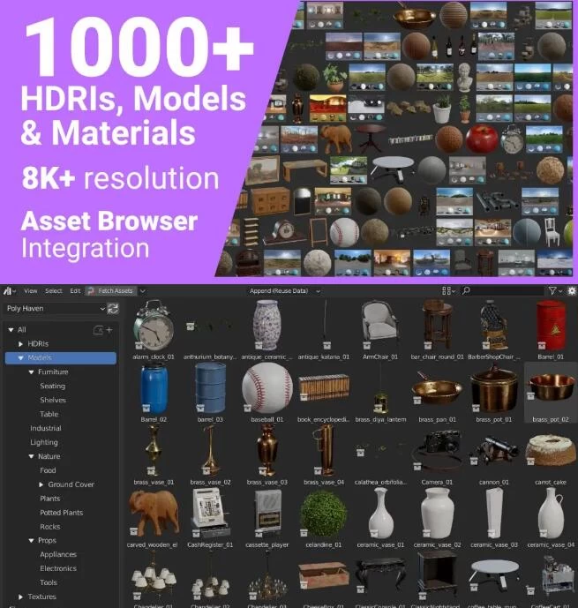Open the filter funnel options
The image size is (578, 608).
point(552,290)
